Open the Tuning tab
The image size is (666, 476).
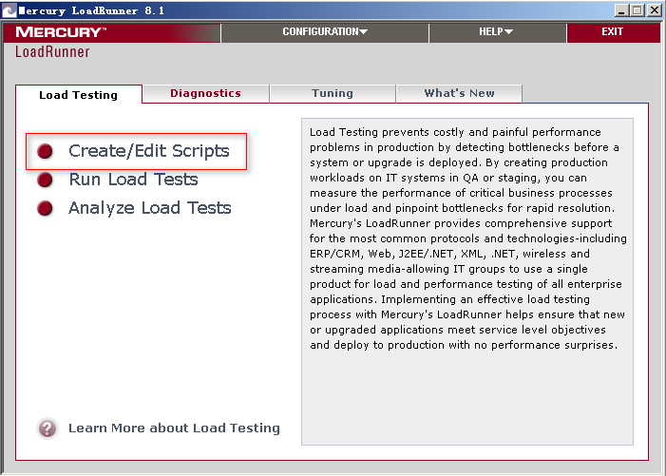point(333,93)
